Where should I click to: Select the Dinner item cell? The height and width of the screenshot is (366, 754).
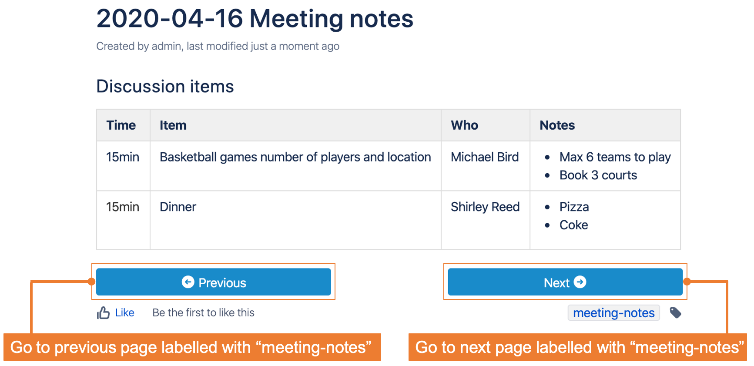[178, 207]
